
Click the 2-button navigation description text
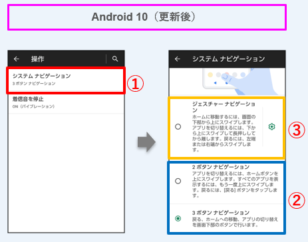click(235, 184)
